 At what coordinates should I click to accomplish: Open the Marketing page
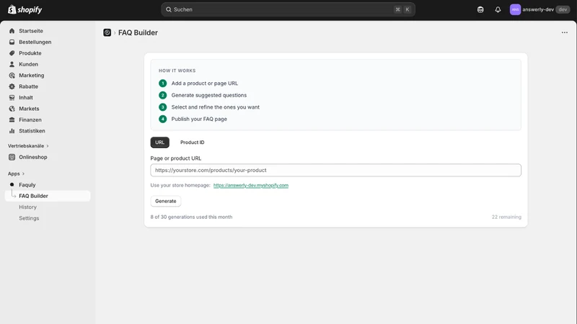pos(31,76)
